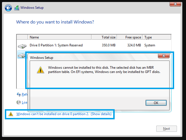The width and height of the screenshot is (186, 140).
Task: Click the Load driver disc icon
Action: pos(18,102)
